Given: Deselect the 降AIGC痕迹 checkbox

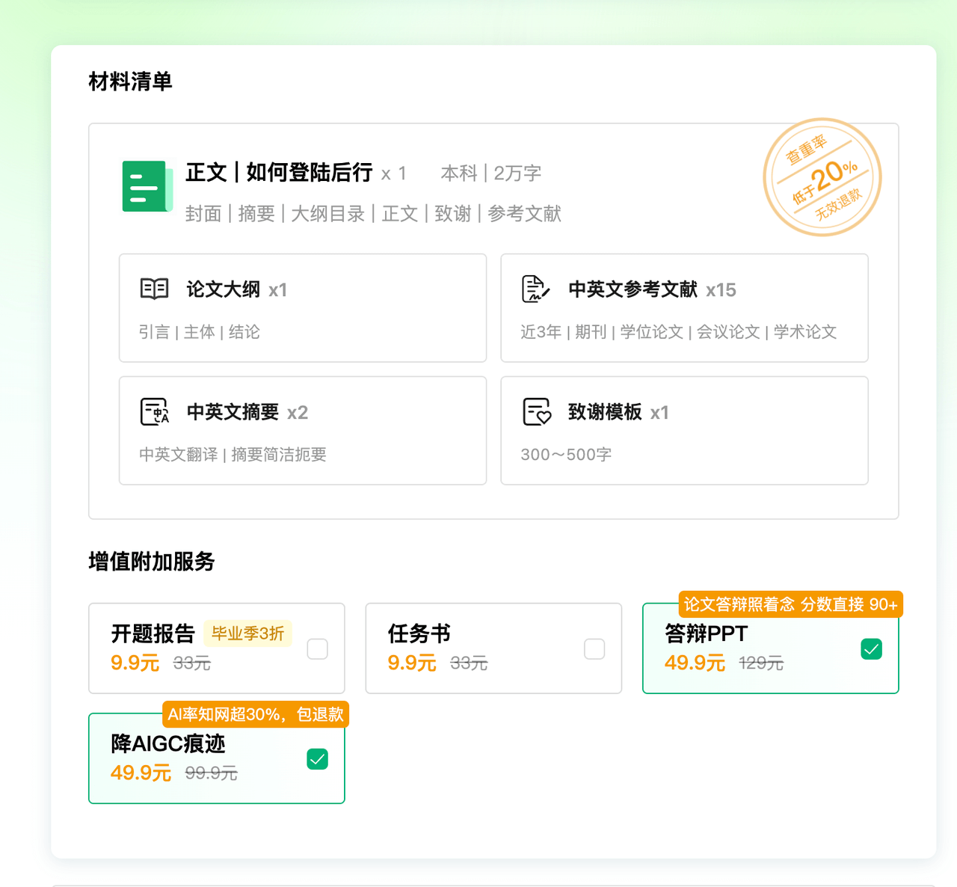Looking at the screenshot, I should pyautogui.click(x=318, y=760).
